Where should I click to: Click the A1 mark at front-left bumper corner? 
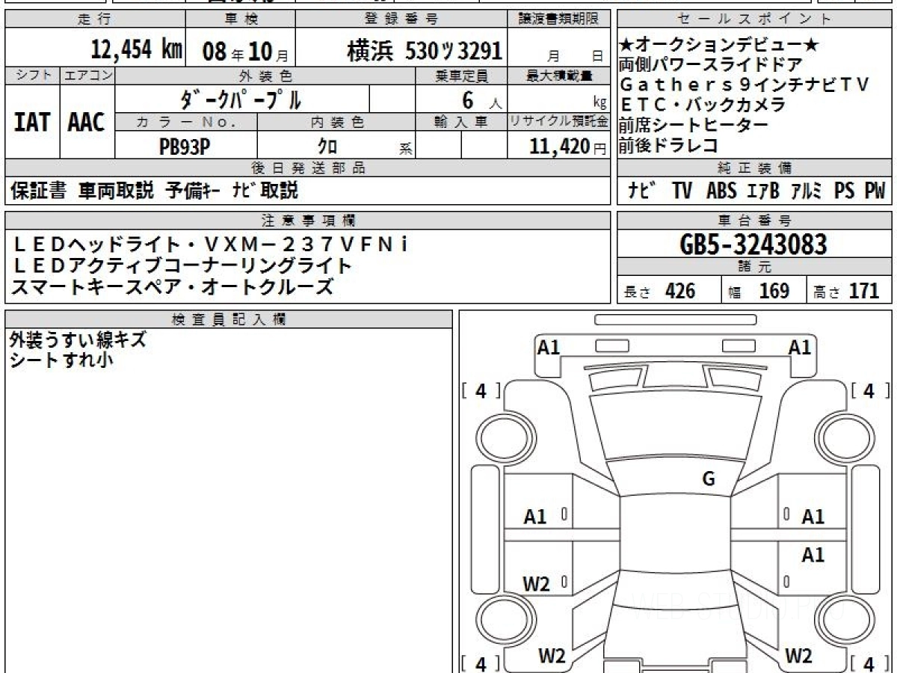[x=549, y=347]
